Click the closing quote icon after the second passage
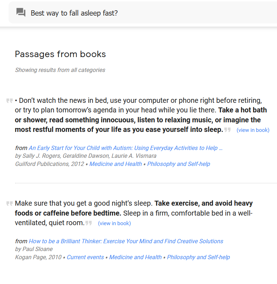The image size is (277, 284). pyautogui.click(x=88, y=223)
